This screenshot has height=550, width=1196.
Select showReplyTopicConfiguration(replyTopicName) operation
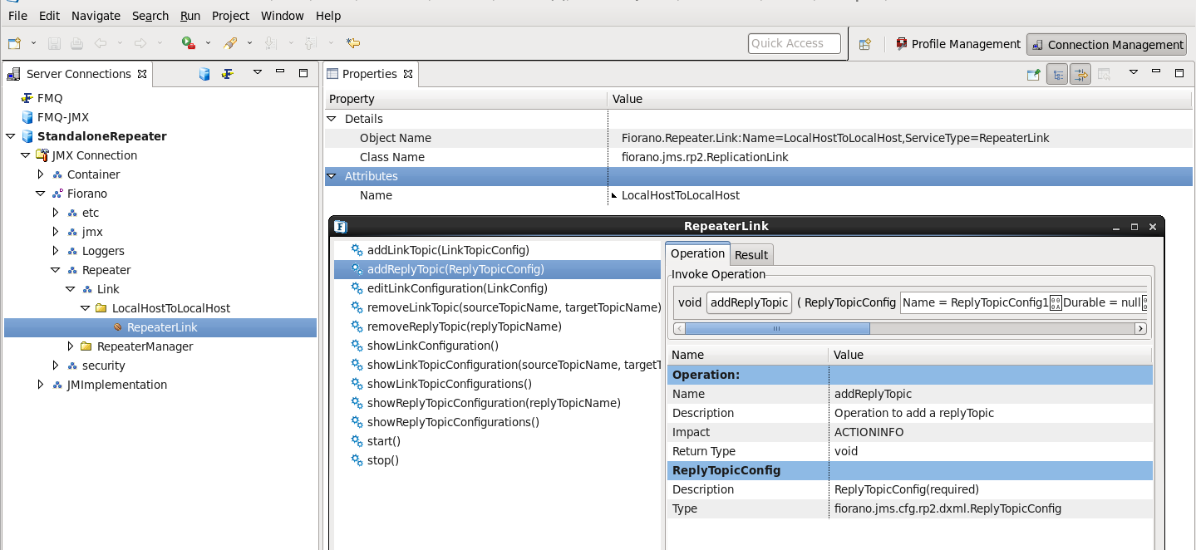tap(494, 403)
